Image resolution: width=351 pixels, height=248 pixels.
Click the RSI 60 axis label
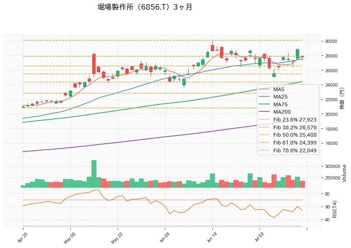[327, 207]
